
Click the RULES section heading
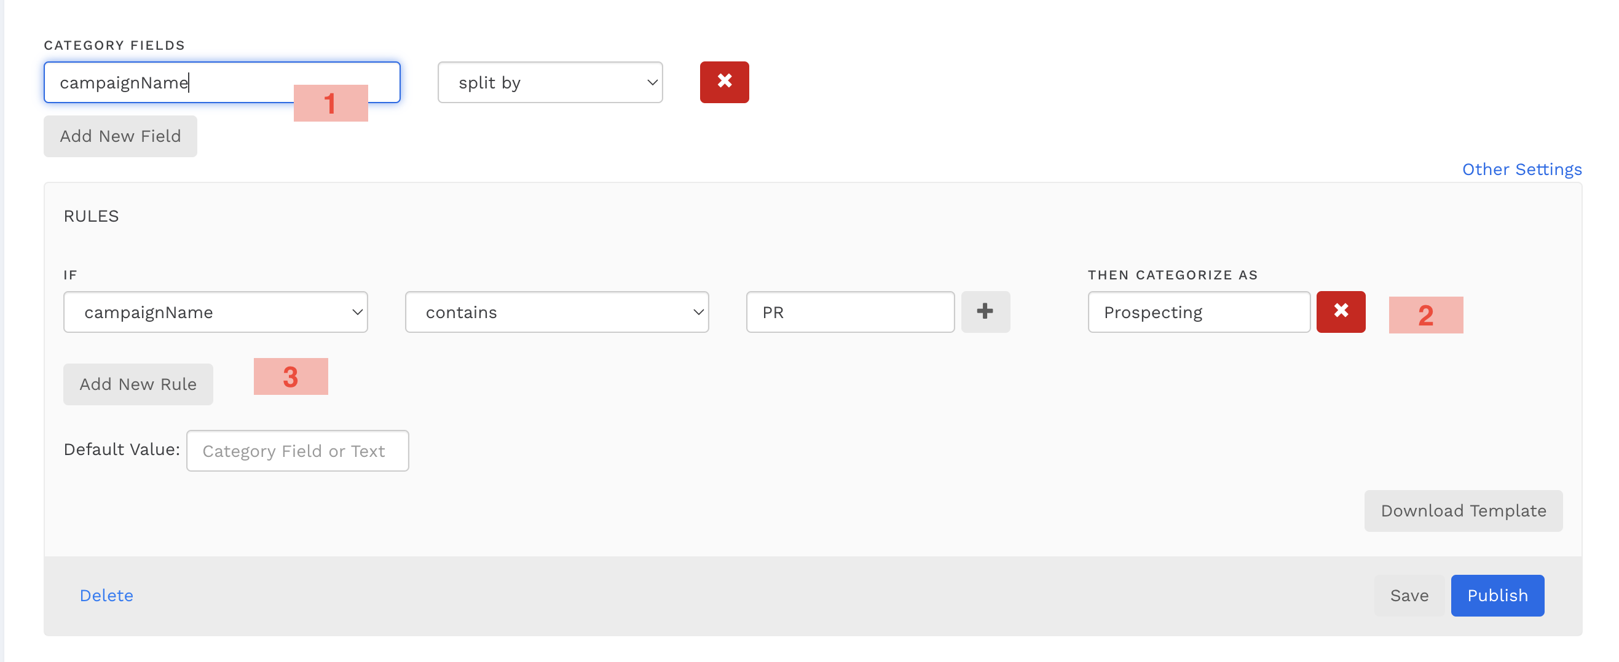(x=90, y=216)
